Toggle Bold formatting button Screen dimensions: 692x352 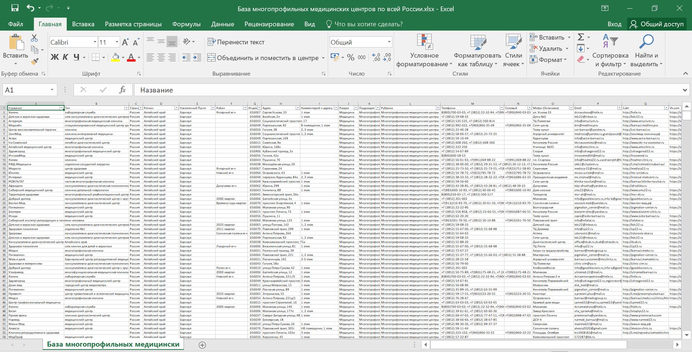click(54, 57)
